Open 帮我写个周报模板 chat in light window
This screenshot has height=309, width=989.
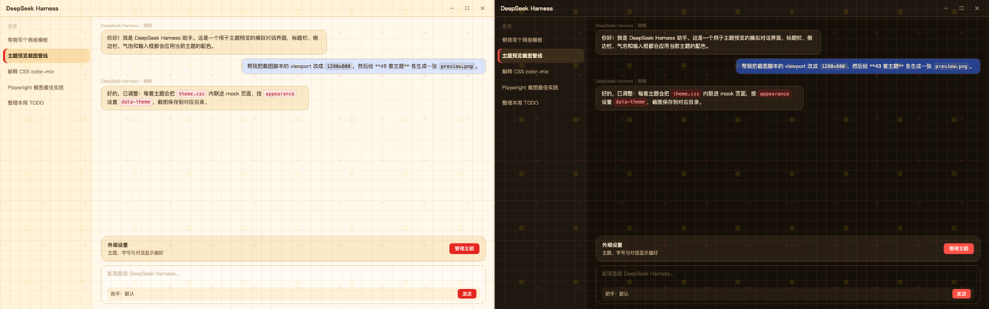[x=46, y=39]
